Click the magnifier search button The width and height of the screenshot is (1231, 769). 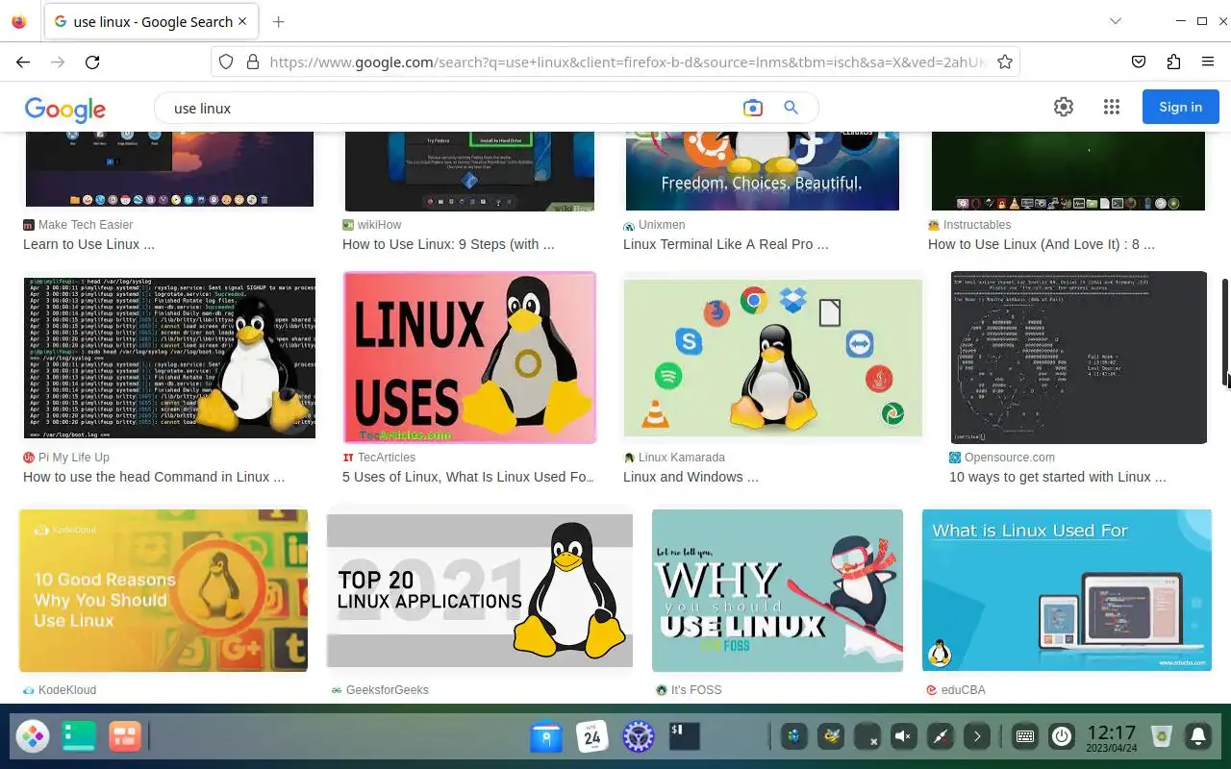coord(791,108)
